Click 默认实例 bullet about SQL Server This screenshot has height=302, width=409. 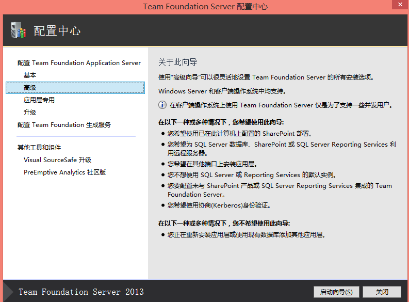click(252, 175)
